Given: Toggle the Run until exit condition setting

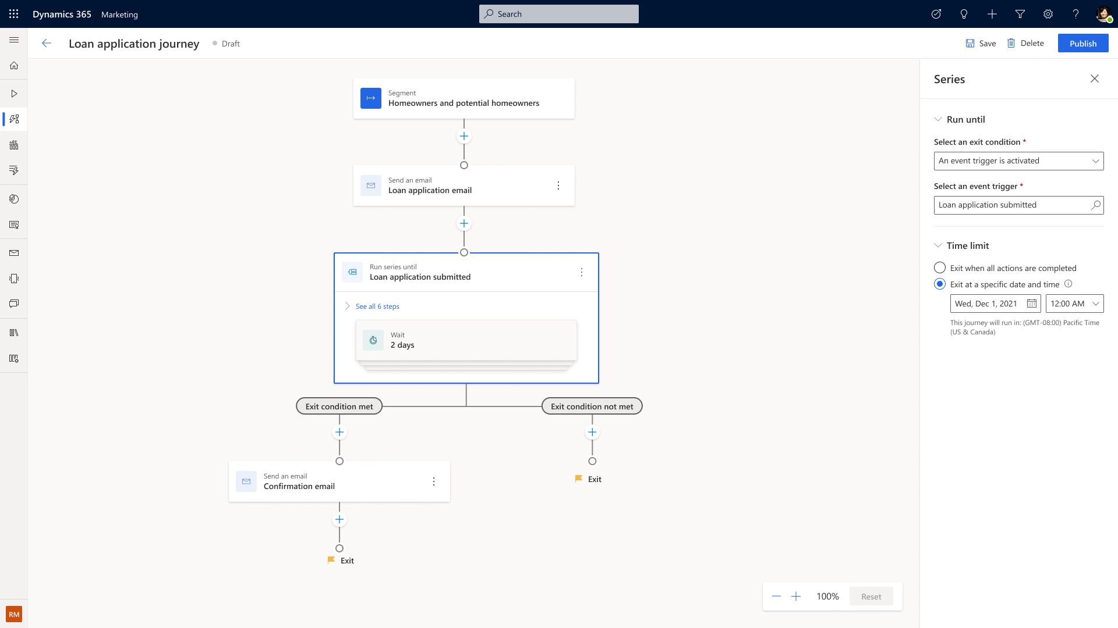Looking at the screenshot, I should (938, 119).
